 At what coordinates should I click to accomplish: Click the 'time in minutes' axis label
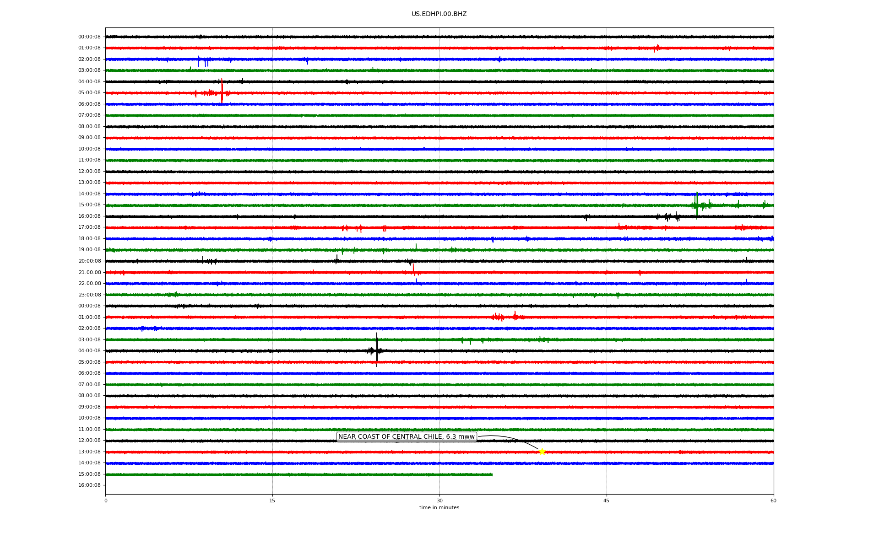[x=439, y=508]
